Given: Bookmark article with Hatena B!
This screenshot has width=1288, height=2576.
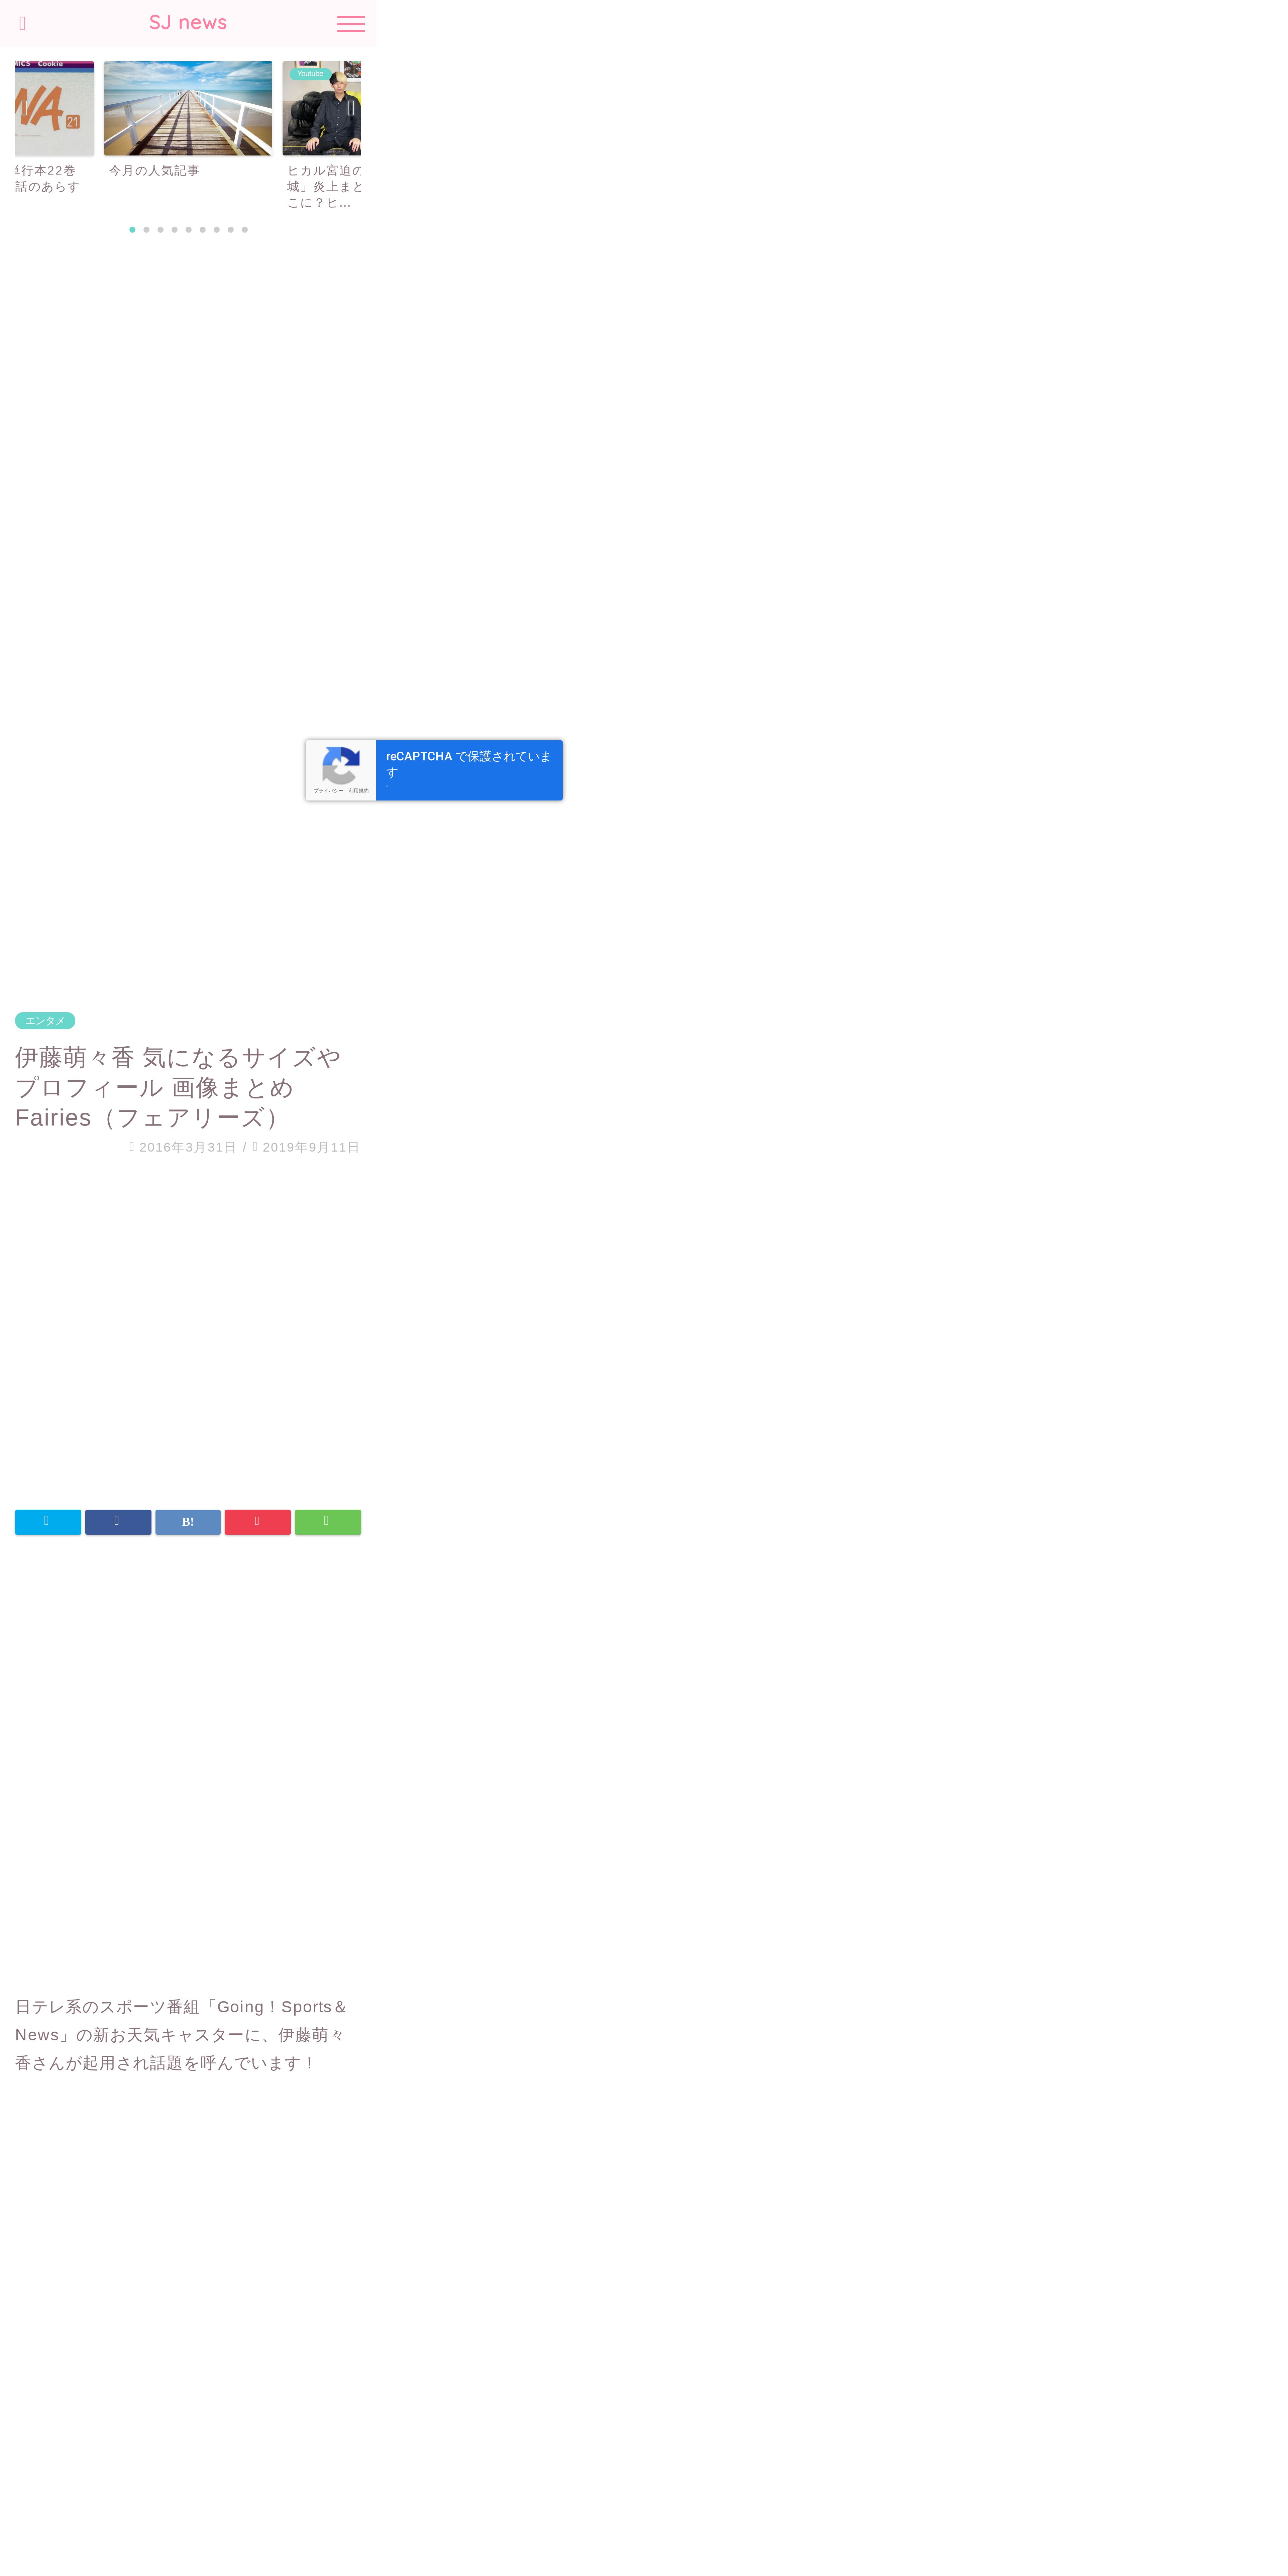Looking at the screenshot, I should pos(188,1522).
